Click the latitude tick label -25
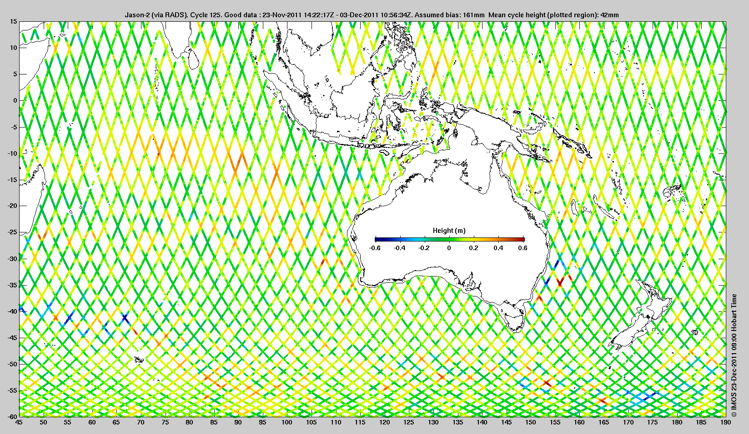Viewport: 749px width, 434px height. 12,232
